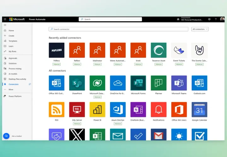This screenshot has height=157, width=227.
Task: Open the SQL Server connector
Action: coord(77,110)
